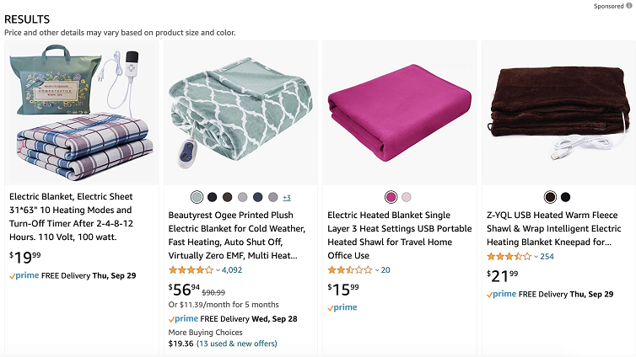The height and width of the screenshot is (357, 636).
Task: Select the dark brown Z-YQL color swatch
Action: point(550,197)
